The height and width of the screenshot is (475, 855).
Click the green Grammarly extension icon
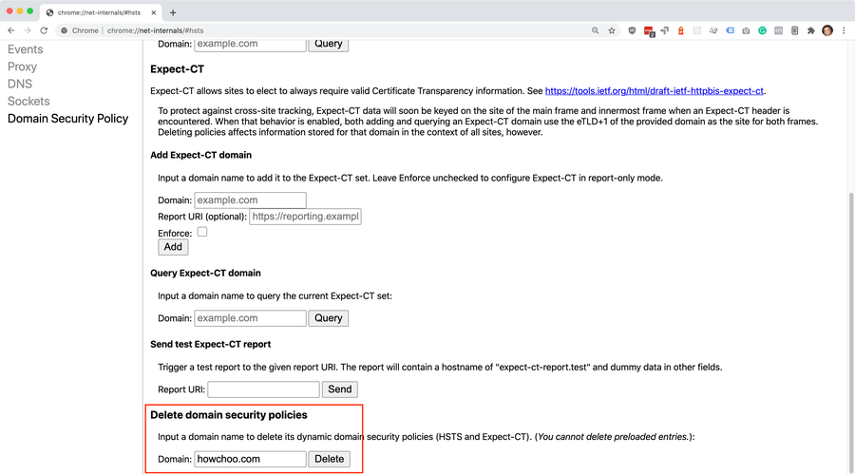click(x=762, y=30)
